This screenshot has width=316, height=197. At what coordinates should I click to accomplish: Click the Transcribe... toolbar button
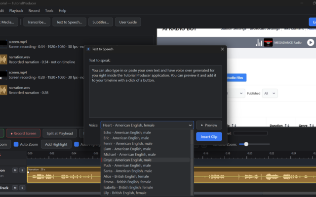37,22
